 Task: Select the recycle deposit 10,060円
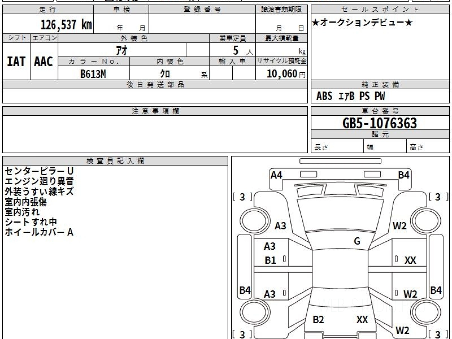286,74
